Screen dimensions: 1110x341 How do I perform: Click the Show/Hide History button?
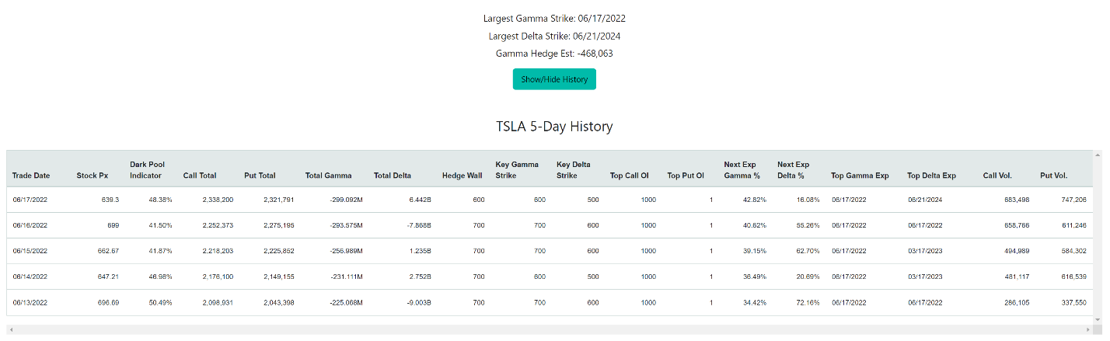[554, 79]
